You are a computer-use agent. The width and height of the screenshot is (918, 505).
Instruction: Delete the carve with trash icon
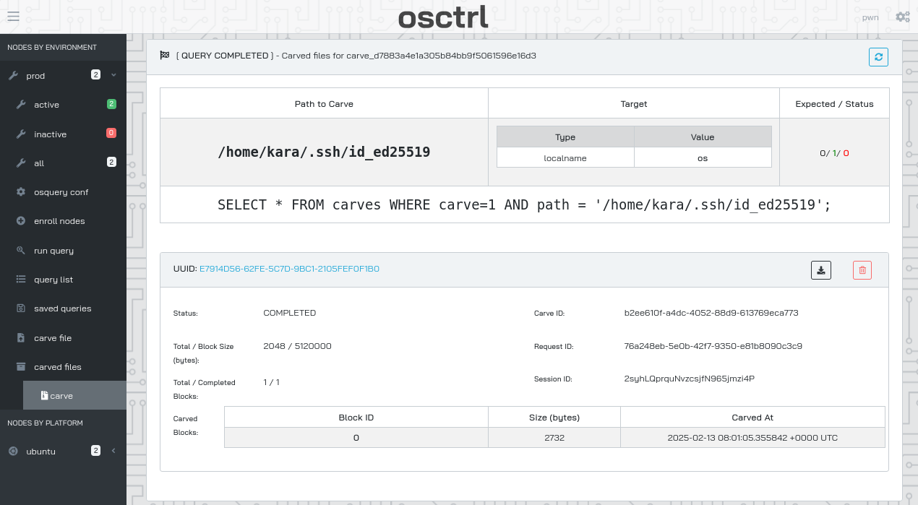pyautogui.click(x=862, y=270)
